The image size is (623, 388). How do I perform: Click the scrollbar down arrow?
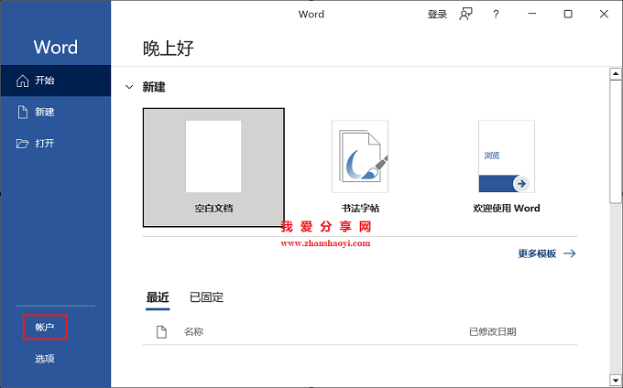(616, 380)
